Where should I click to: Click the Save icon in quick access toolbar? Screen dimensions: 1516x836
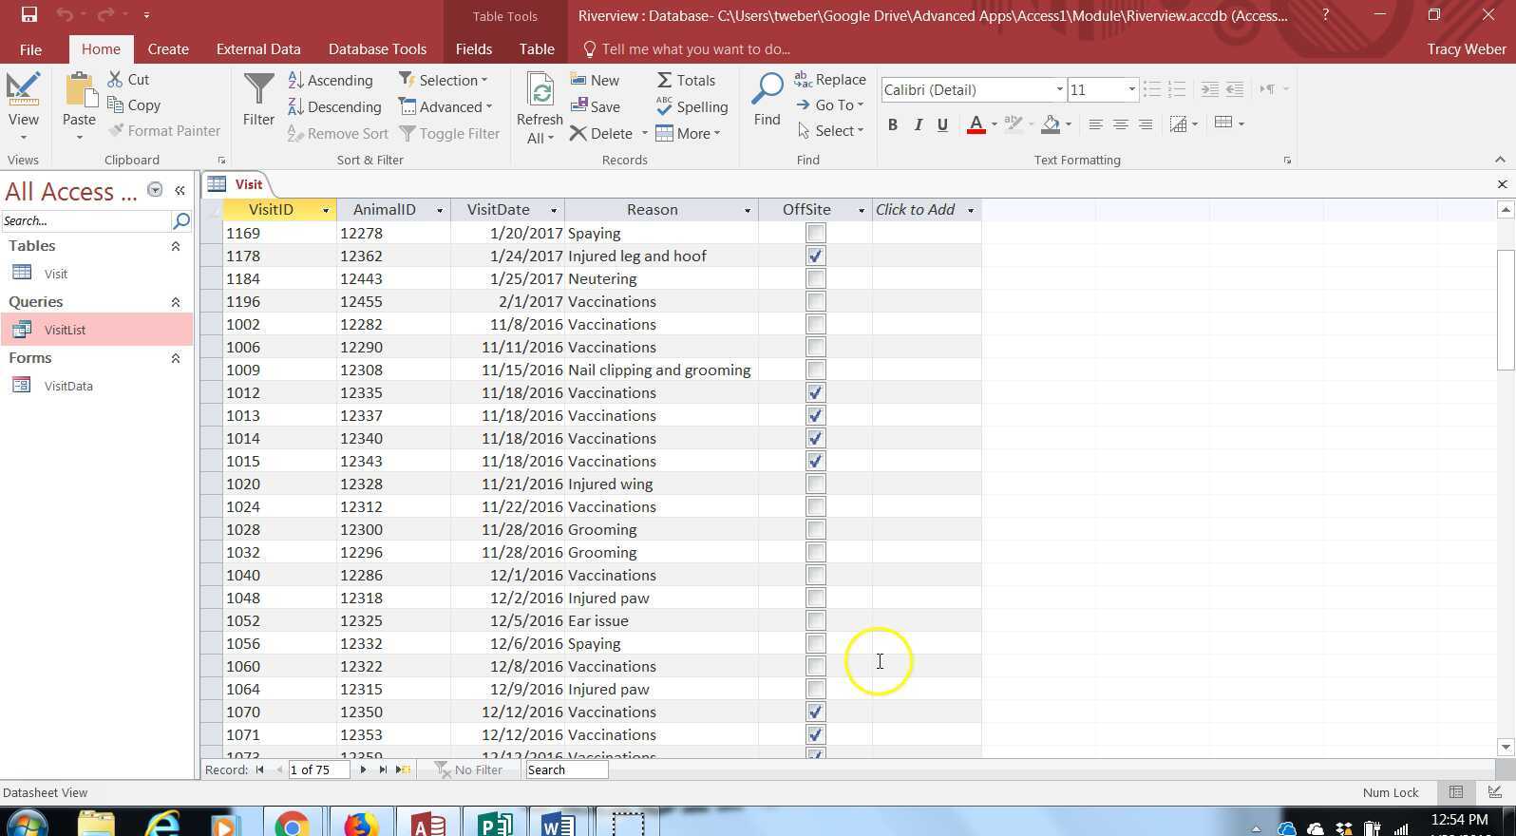(x=28, y=14)
